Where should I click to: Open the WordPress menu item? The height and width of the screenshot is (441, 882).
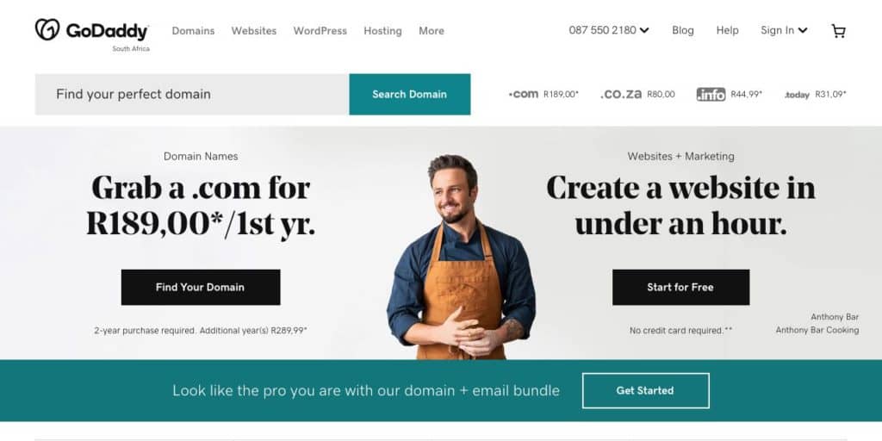tap(320, 31)
